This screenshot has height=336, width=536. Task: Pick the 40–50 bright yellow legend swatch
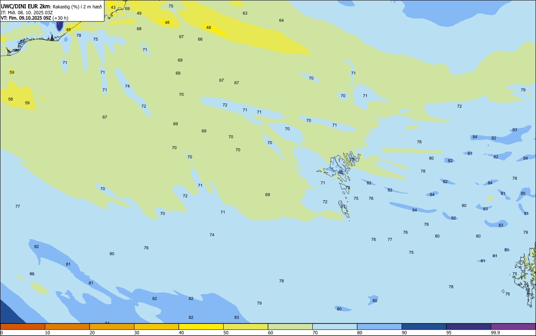(x=201, y=326)
